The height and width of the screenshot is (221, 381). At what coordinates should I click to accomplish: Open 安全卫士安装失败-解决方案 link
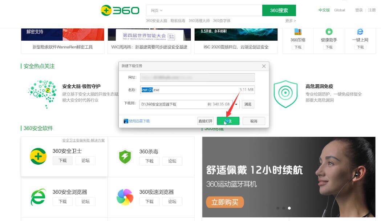[83, 140]
